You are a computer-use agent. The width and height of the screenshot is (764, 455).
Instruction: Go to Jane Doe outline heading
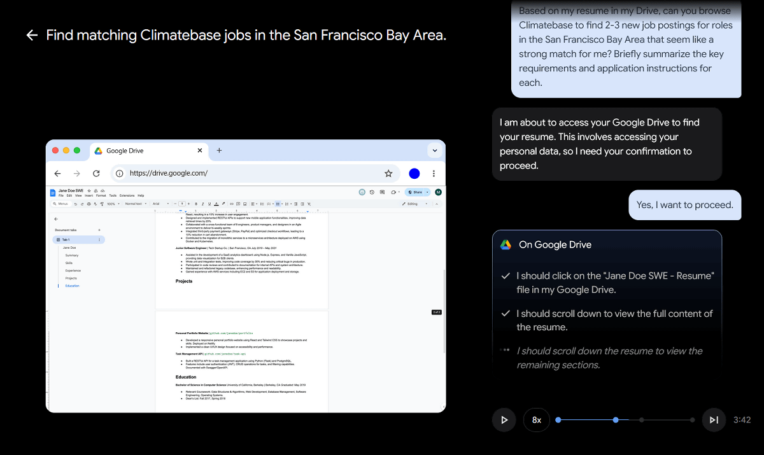click(69, 248)
